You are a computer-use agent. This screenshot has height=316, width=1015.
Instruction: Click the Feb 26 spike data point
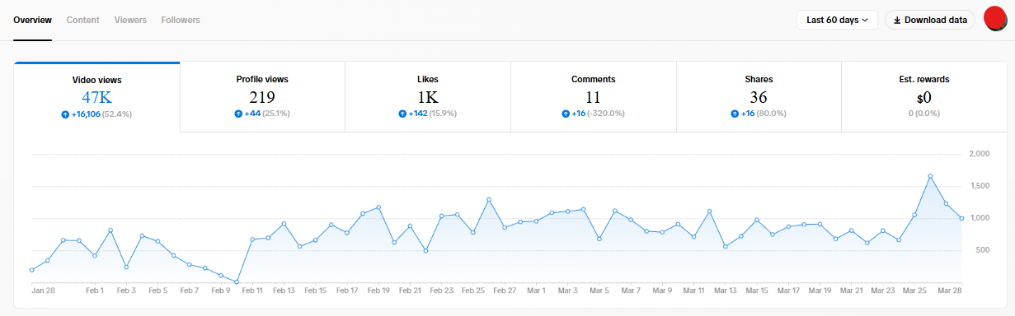489,199
